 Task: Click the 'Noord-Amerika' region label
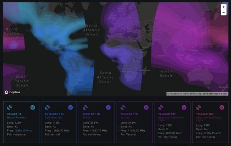click(x=16, y=117)
